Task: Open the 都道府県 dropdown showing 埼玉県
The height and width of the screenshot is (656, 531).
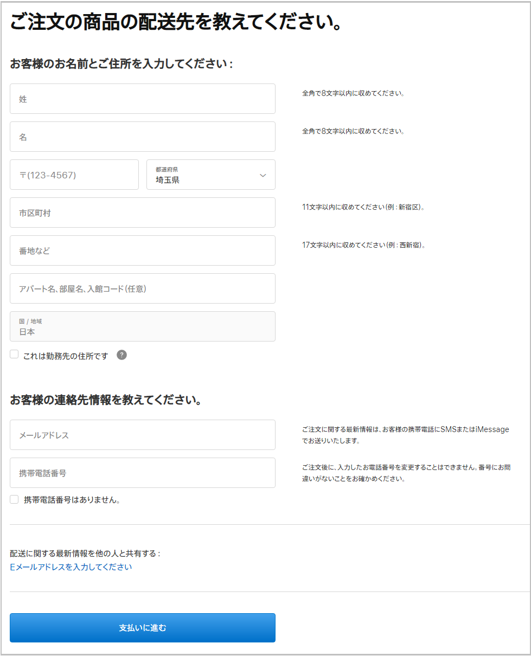Action: click(x=211, y=175)
